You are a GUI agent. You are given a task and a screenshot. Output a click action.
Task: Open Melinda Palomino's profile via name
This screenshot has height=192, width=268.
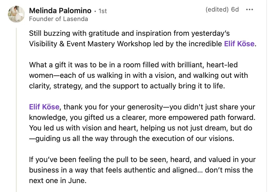coord(60,11)
